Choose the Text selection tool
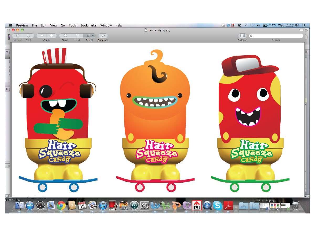 coord(77,35)
